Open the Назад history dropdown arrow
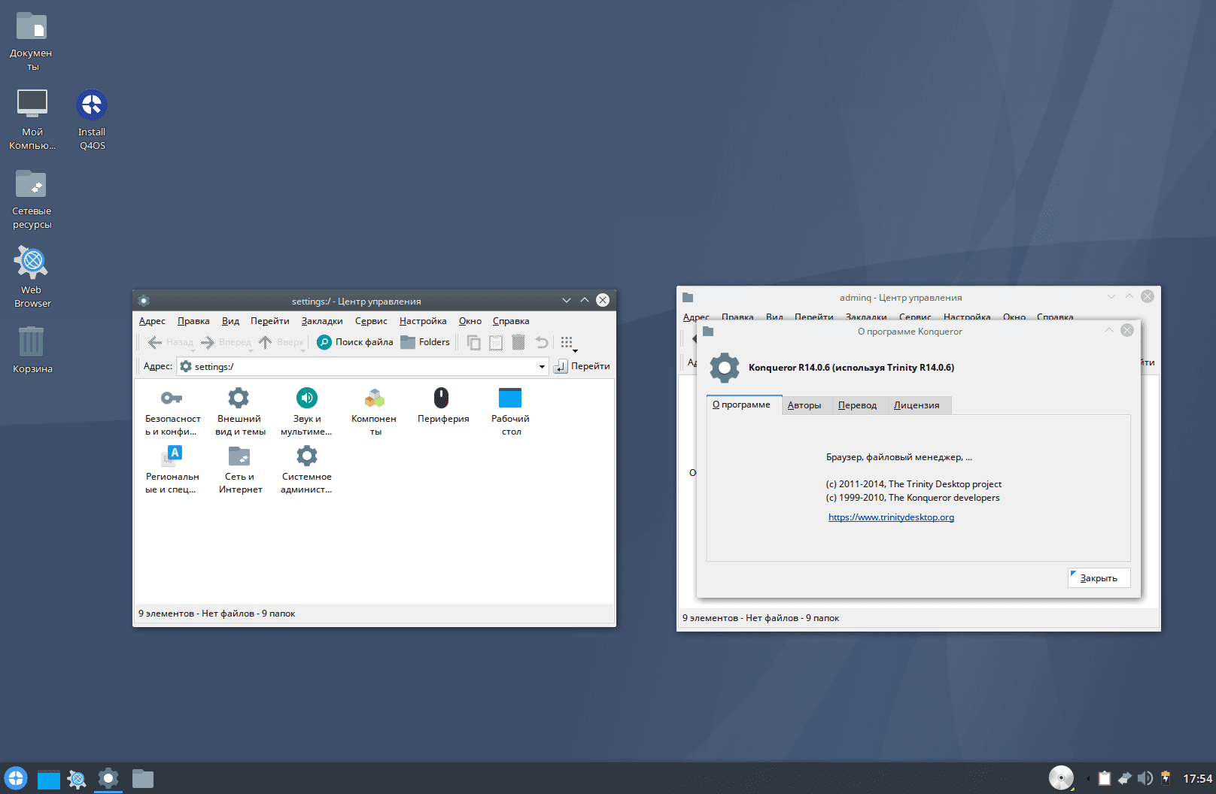1216x794 pixels. [193, 350]
